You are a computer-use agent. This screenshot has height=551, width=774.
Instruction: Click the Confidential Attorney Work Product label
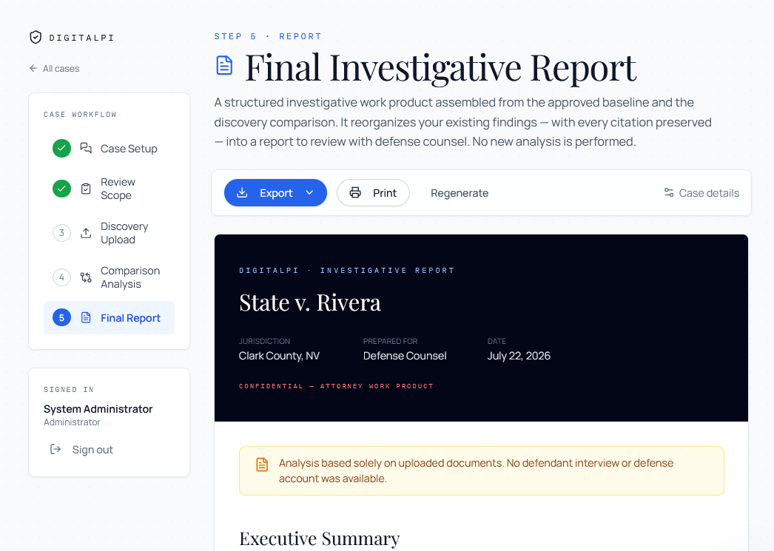coord(336,386)
